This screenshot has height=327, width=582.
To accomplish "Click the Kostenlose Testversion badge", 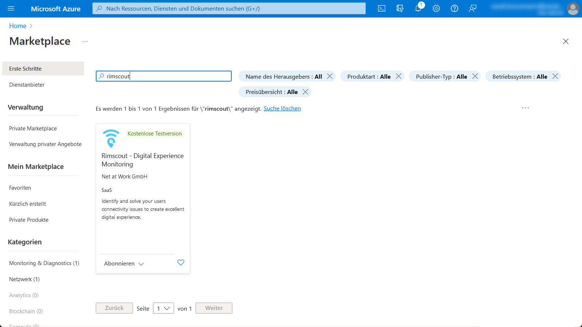I will click(154, 134).
